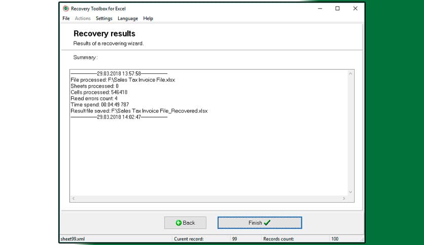Image resolution: width=424 pixels, height=245 pixels.
Task: Click the 'Cells processed: 546418' line
Action: pyautogui.click(x=99, y=92)
